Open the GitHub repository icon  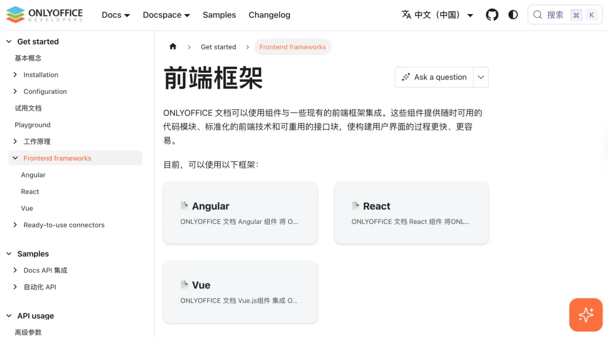pyautogui.click(x=492, y=15)
